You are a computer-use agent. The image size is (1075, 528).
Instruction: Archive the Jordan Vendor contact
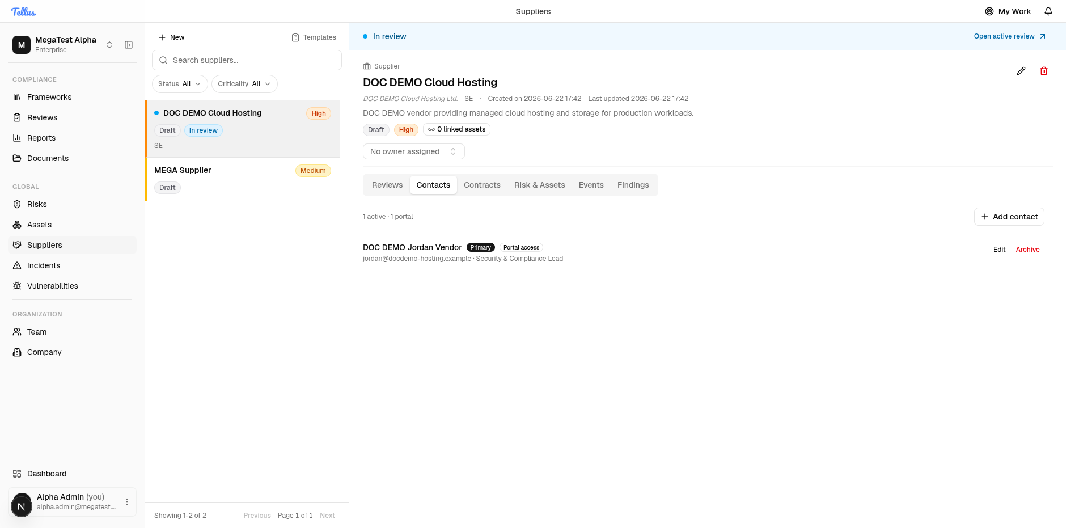(x=1027, y=250)
